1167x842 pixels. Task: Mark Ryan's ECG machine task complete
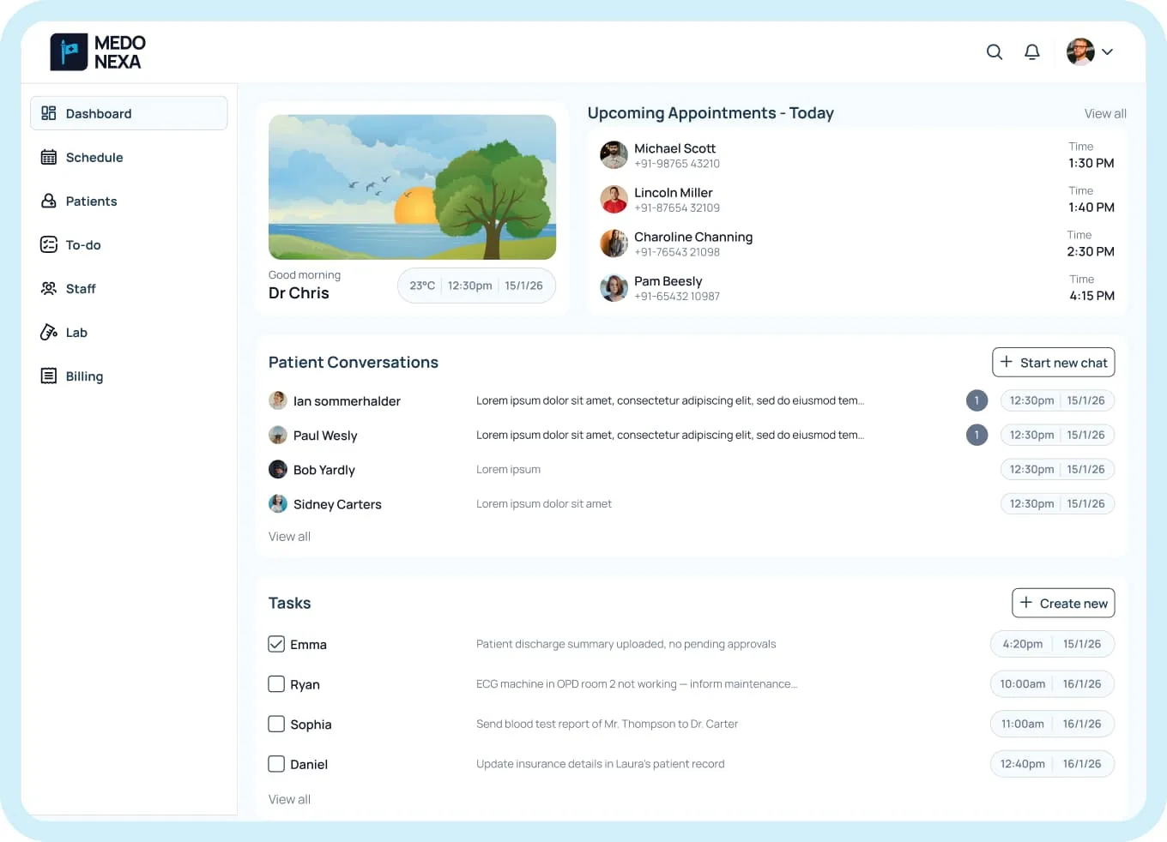coord(275,683)
